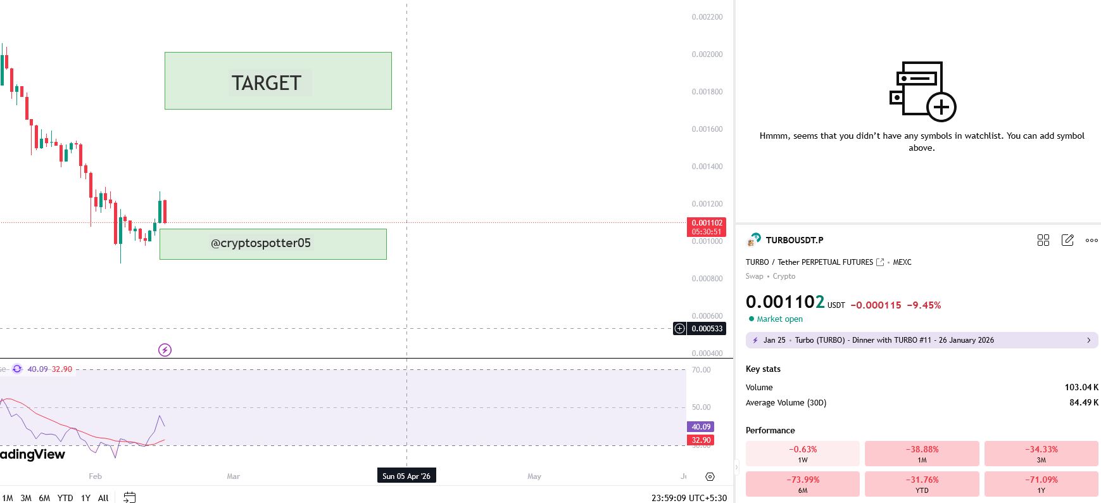Screen dimensions: 1101x503
Task: Click the Market open status
Action: [x=779, y=319]
